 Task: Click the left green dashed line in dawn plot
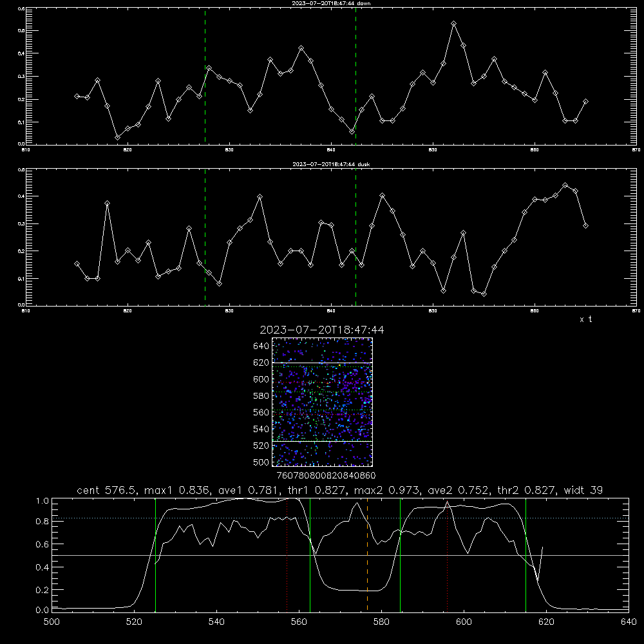click(x=205, y=77)
